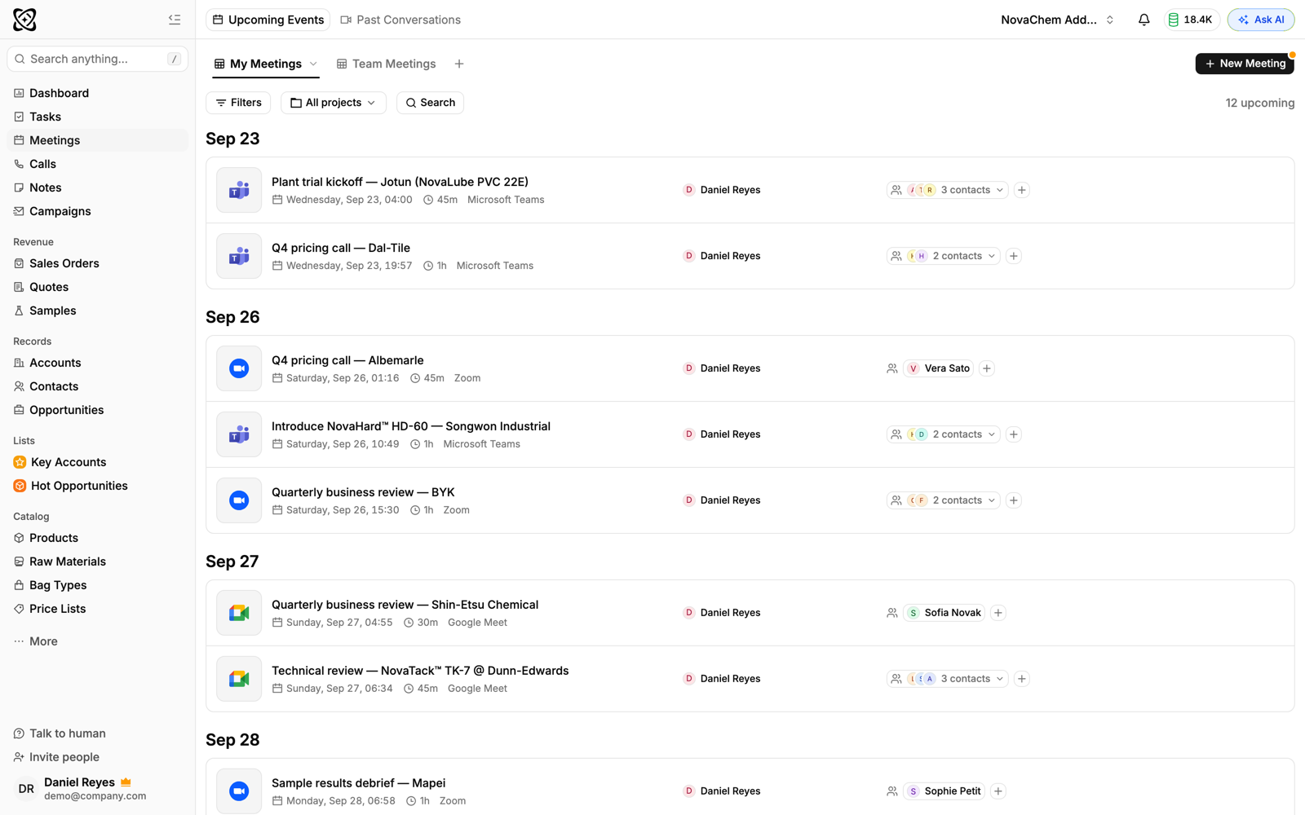The height and width of the screenshot is (815, 1305).
Task: Add a new view tab with plus icon
Action: (459, 64)
